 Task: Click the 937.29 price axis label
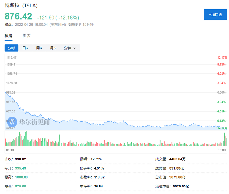(x=10, y=112)
